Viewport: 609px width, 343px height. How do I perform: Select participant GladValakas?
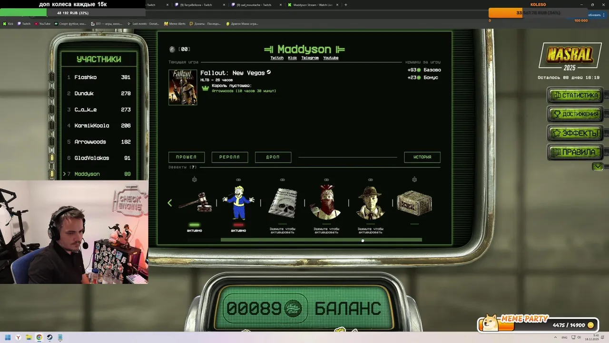[x=99, y=158]
